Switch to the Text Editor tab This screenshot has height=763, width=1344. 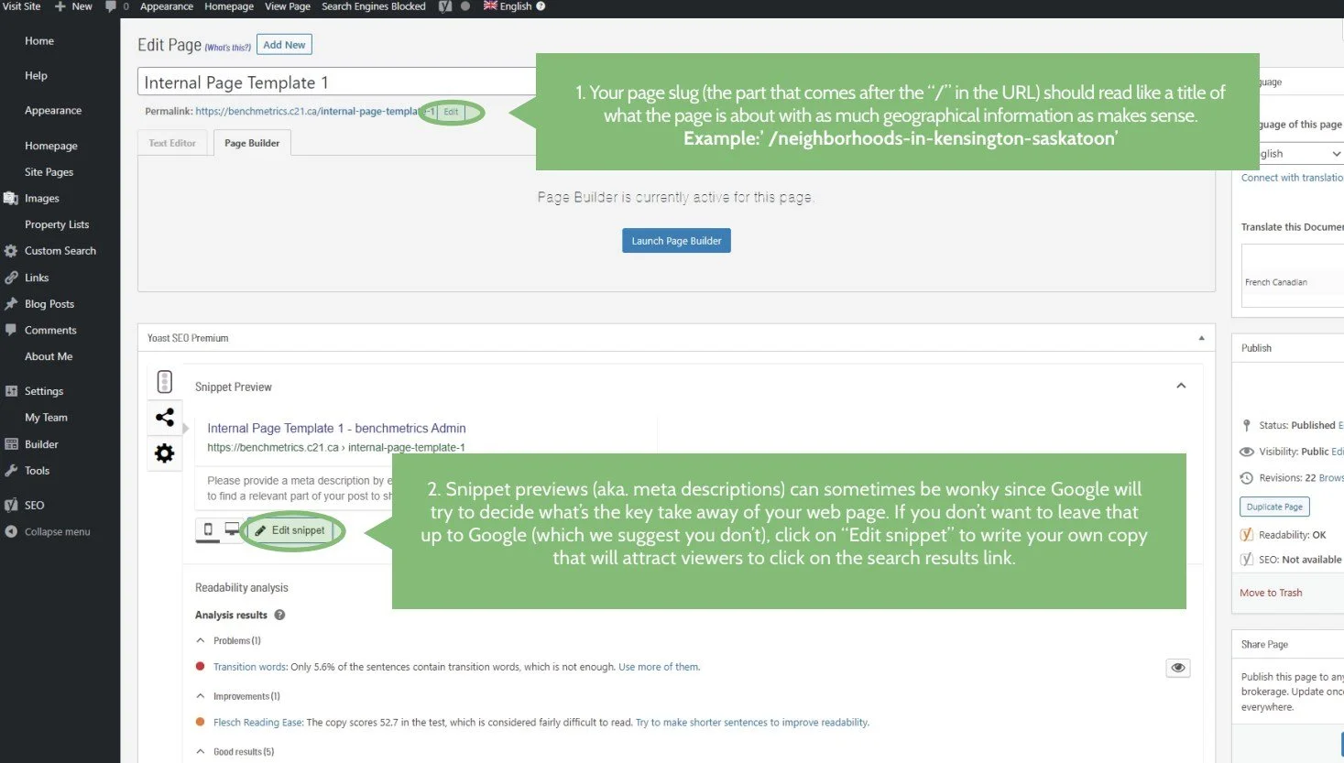[172, 143]
